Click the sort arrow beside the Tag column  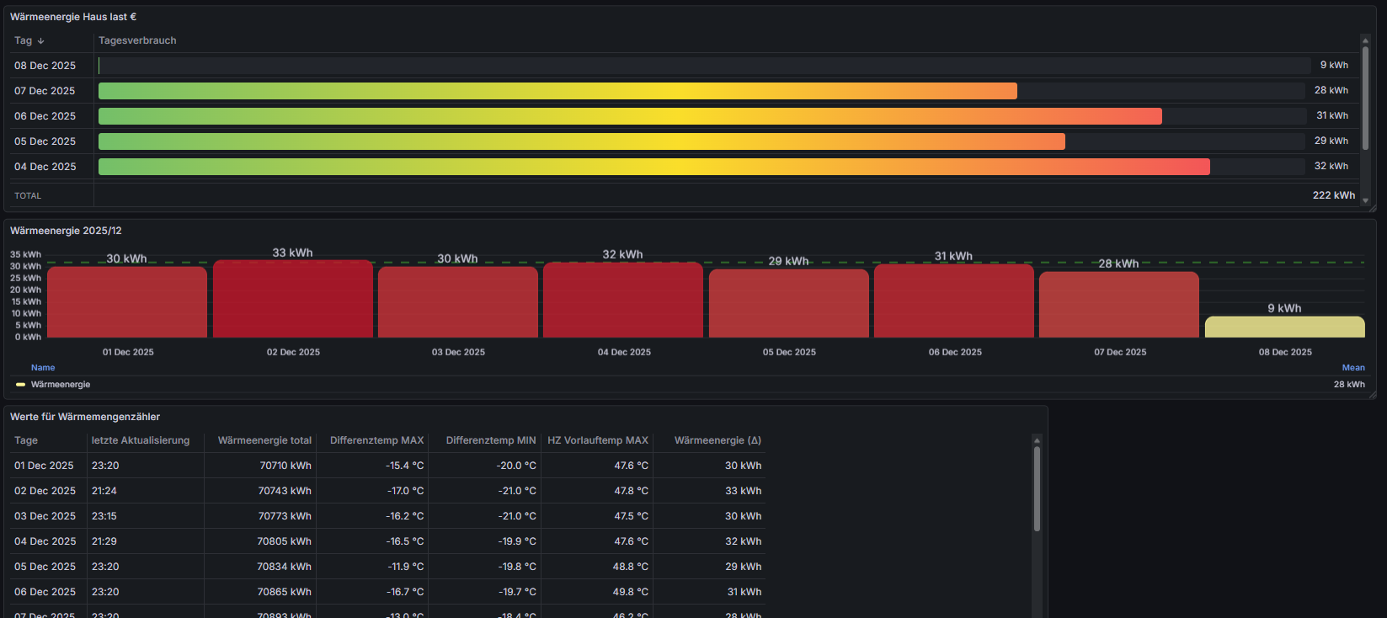pyautogui.click(x=40, y=41)
